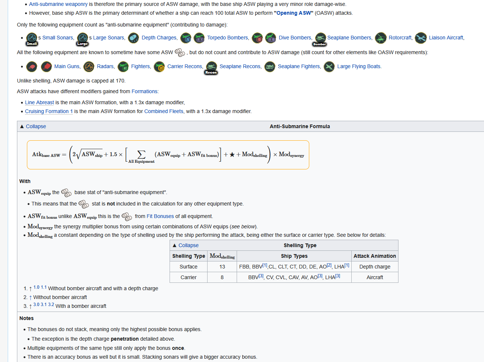
Task: Click the ASW stat icon before 'but do not count'
Action: [180, 53]
